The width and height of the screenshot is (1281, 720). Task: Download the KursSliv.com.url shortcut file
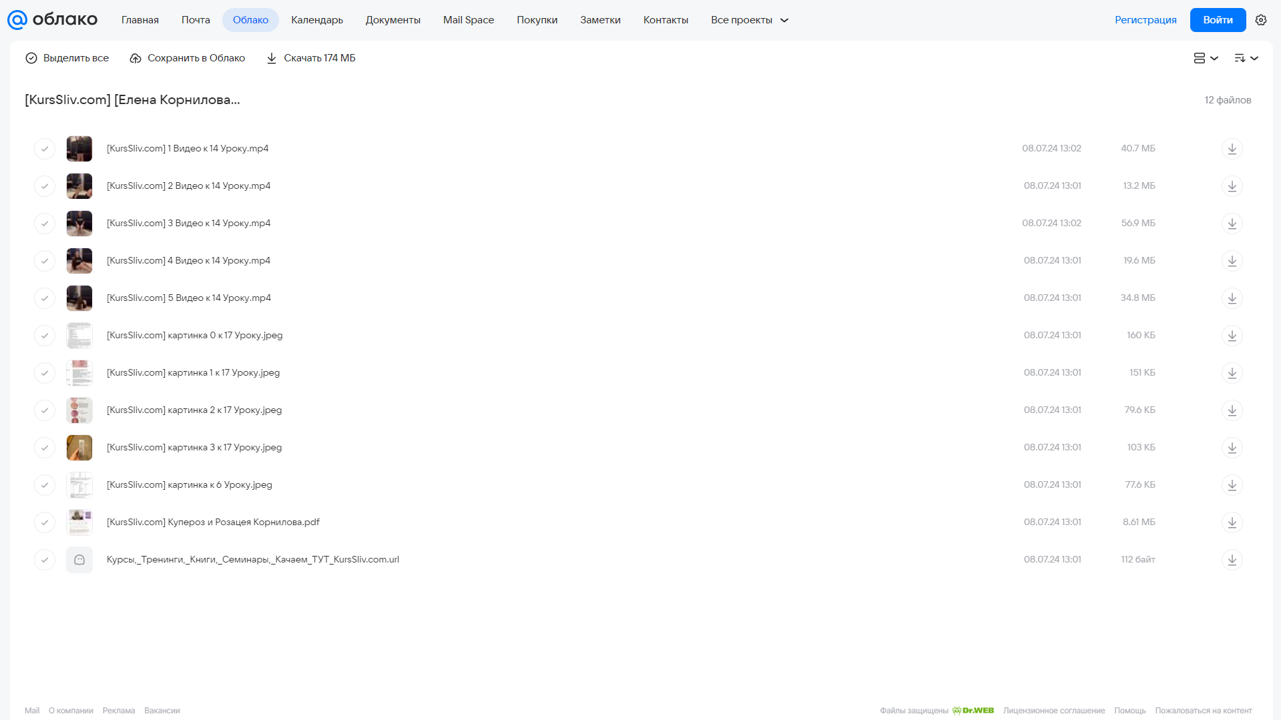1232,560
